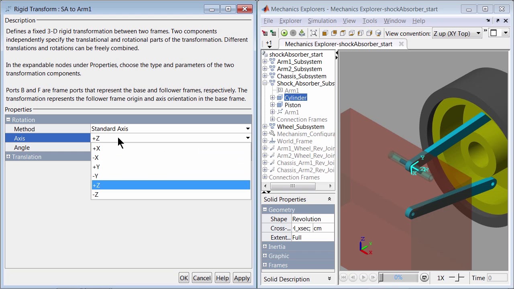Click the Fit to View magnifier icon

314,33
